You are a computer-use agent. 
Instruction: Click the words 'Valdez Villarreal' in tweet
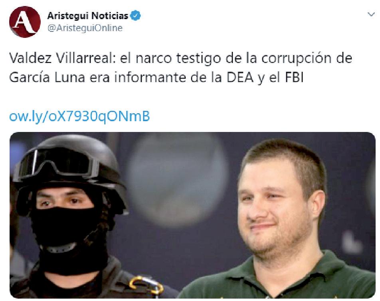[x=63, y=58]
